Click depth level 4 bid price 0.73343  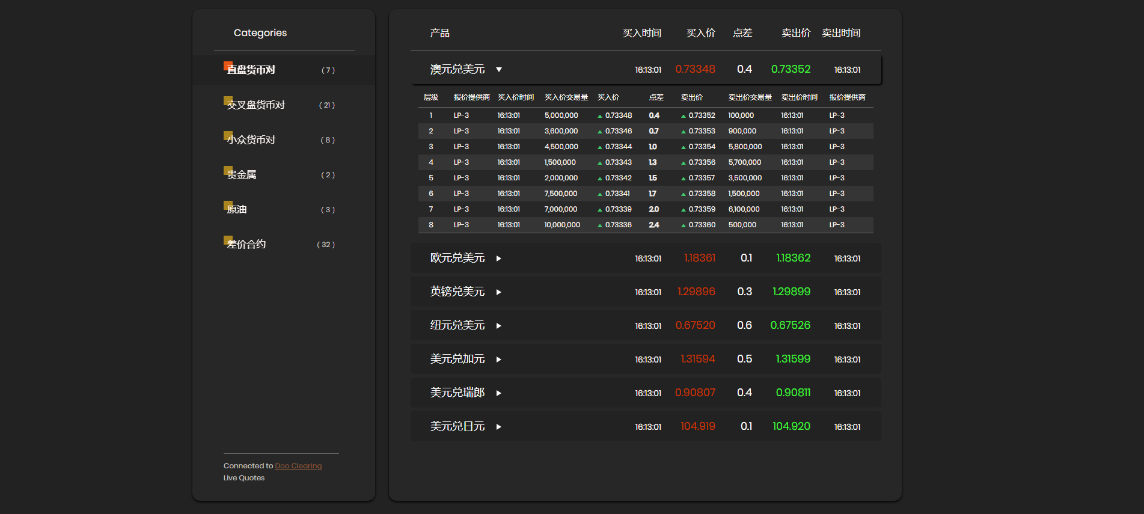(619, 162)
